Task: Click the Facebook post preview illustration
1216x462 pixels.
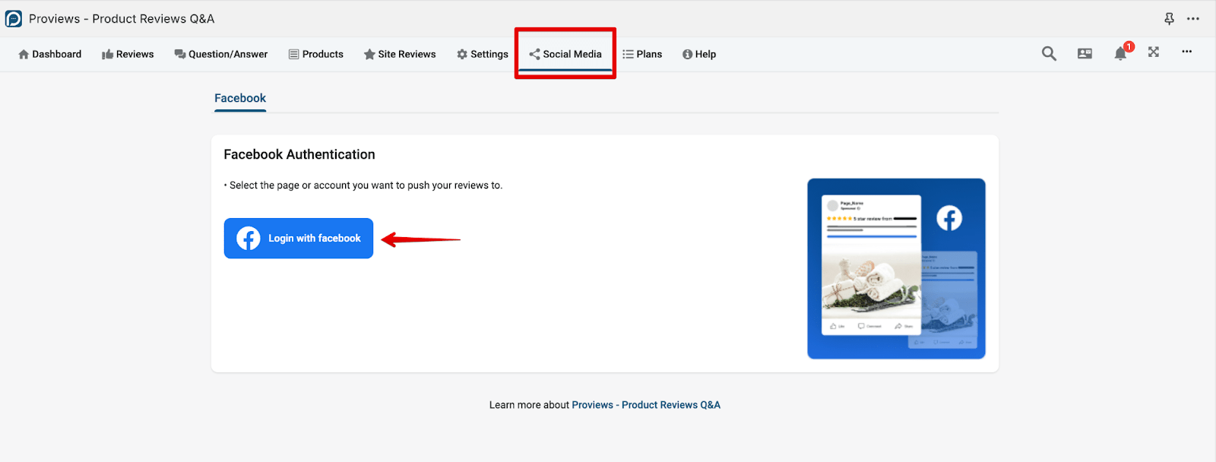Action: [x=896, y=268]
